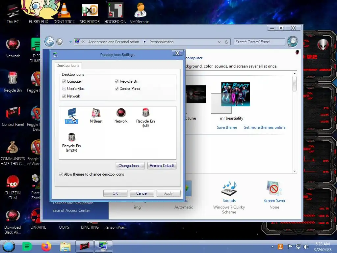Click the Forward arrow in Personalization window
Screen dimensions: 337x253
(x=60, y=42)
